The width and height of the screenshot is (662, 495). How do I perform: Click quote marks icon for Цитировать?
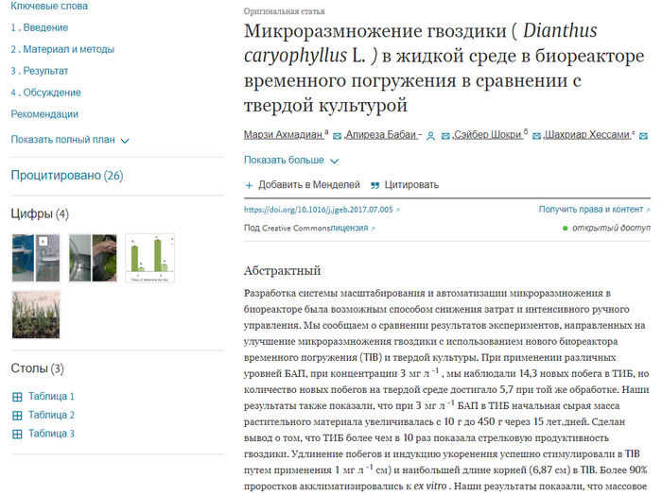coord(375,185)
